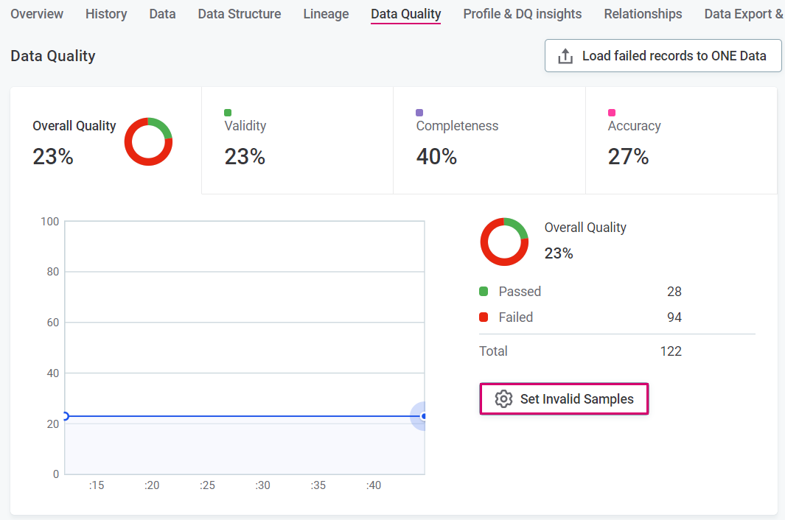The image size is (785, 520).
Task: Click the purple Completeness indicator square
Action: tap(419, 113)
